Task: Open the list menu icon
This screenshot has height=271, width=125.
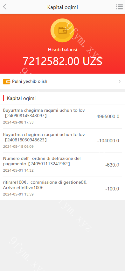Action: click(x=119, y=7)
